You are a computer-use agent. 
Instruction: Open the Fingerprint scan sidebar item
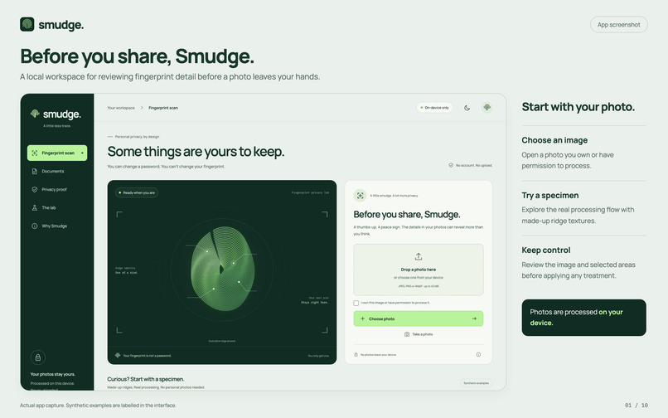57,153
